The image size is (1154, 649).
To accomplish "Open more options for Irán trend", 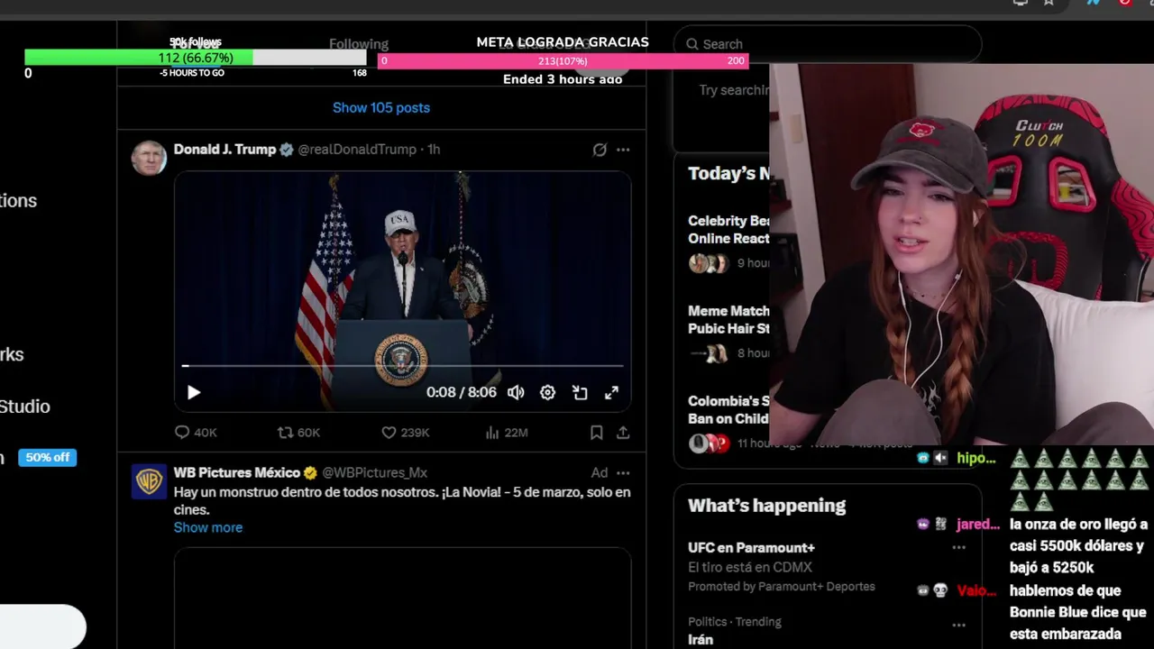I will coord(958,625).
